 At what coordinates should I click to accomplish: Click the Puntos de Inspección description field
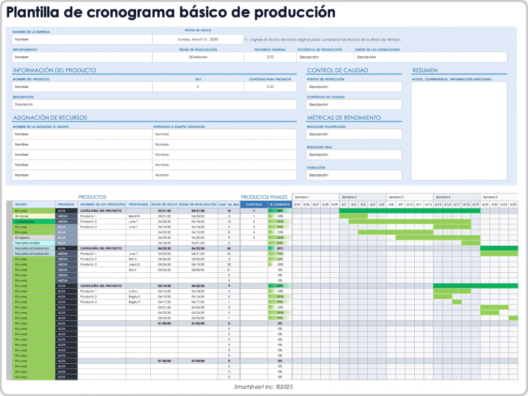point(353,86)
